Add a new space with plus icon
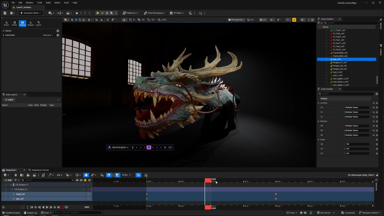Screen dimensions: 384x216 58,31
